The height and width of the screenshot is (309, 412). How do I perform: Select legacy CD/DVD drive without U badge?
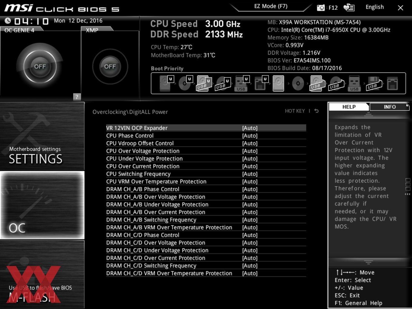click(x=298, y=83)
